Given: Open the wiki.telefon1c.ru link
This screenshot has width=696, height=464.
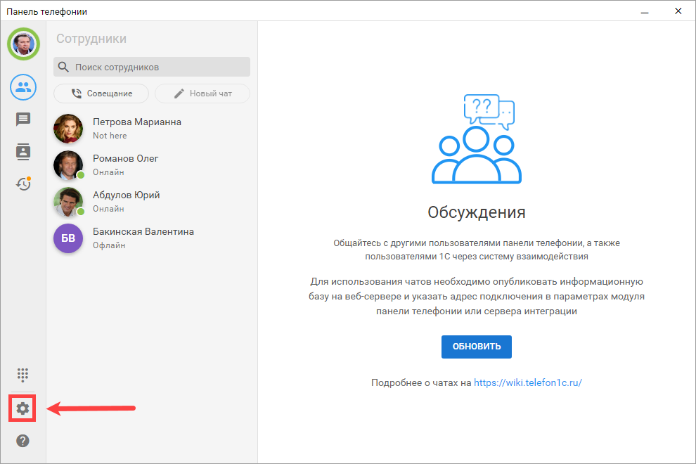Looking at the screenshot, I should click(x=527, y=383).
